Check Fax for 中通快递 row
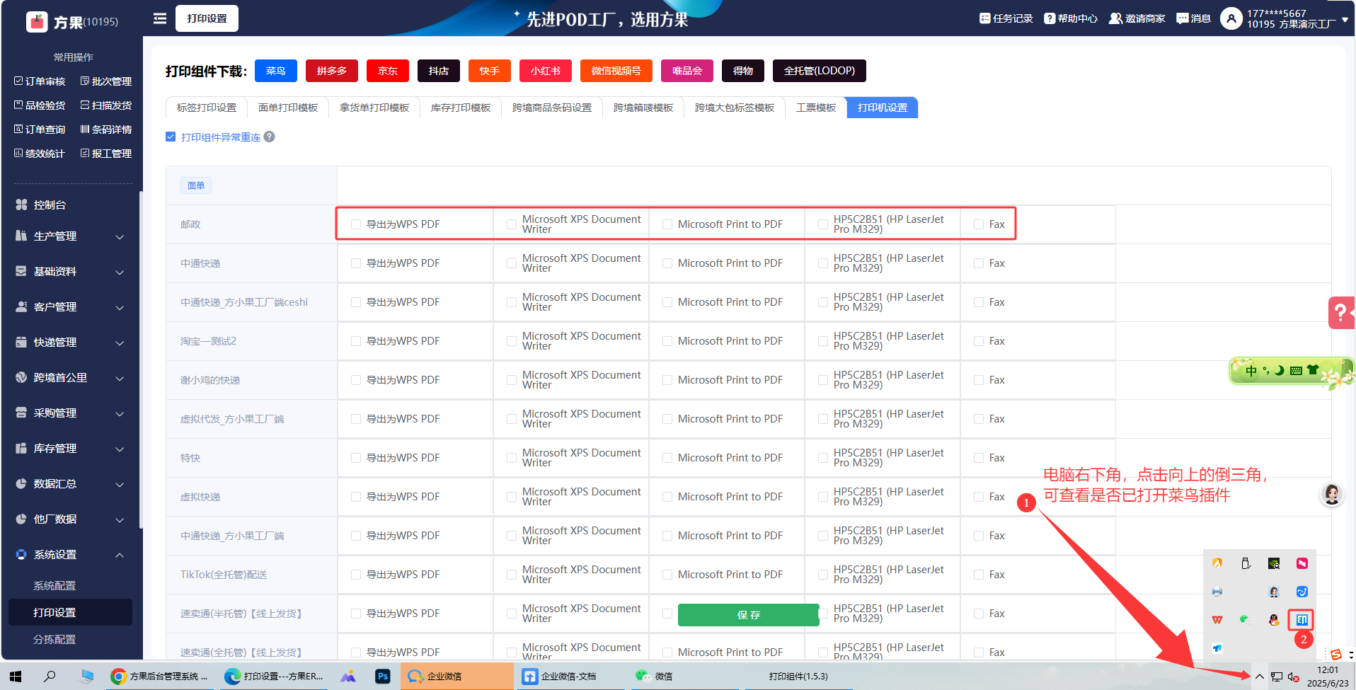Viewport: 1356px width, 690px height. pyautogui.click(x=979, y=263)
